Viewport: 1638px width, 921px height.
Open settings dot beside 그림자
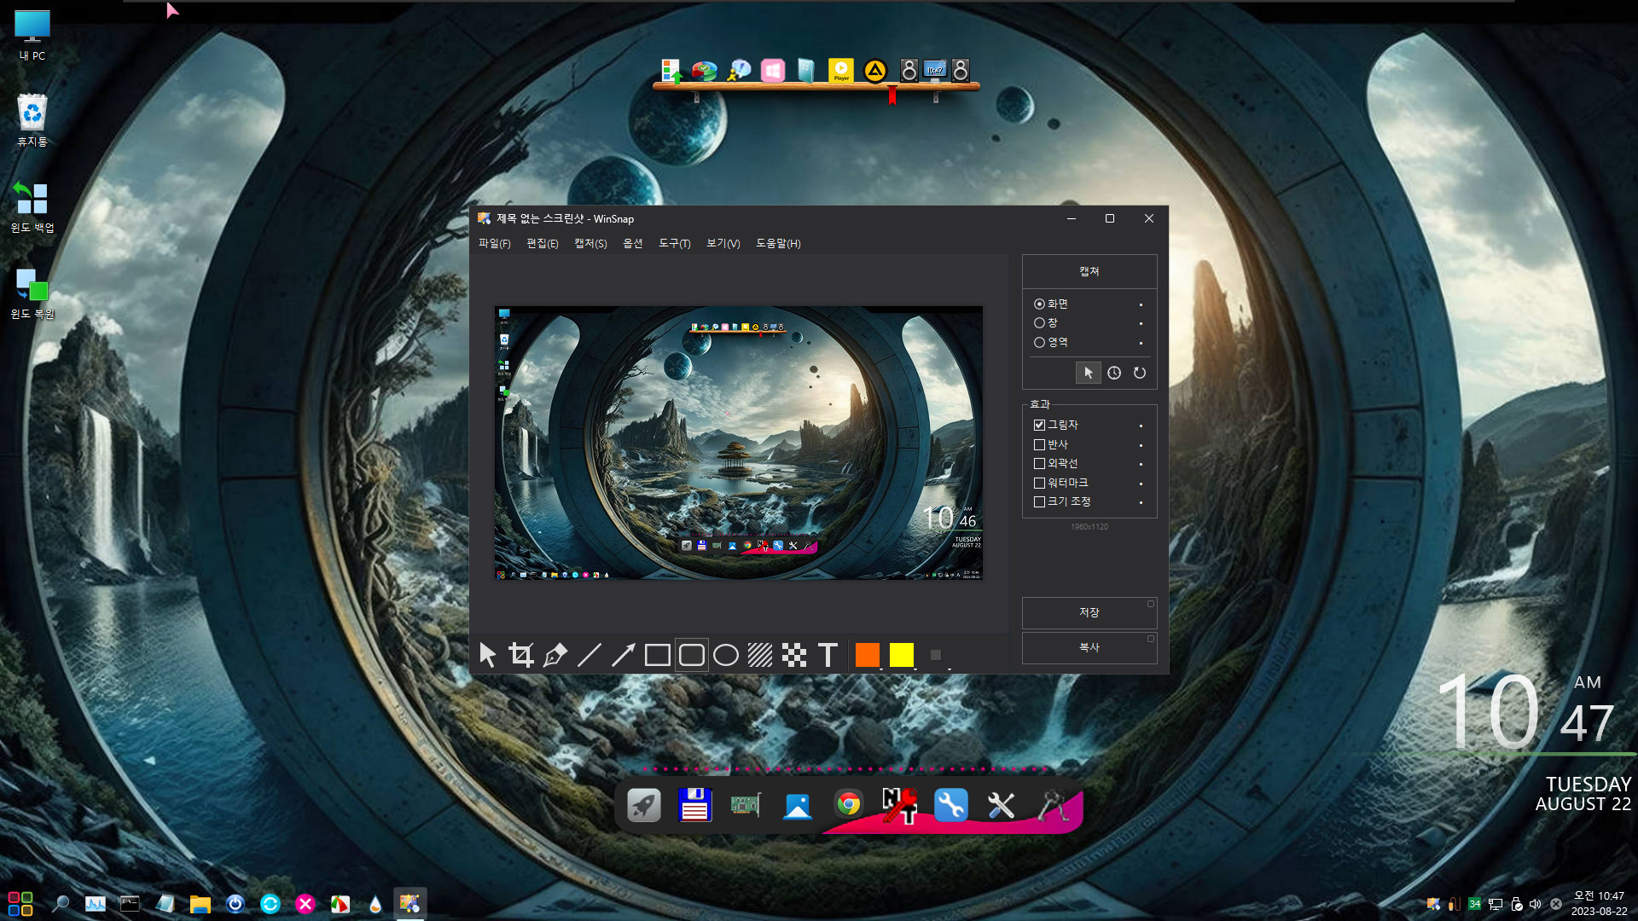click(1141, 426)
